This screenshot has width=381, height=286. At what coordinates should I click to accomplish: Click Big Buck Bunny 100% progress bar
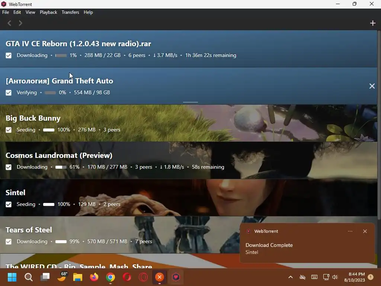(49, 130)
